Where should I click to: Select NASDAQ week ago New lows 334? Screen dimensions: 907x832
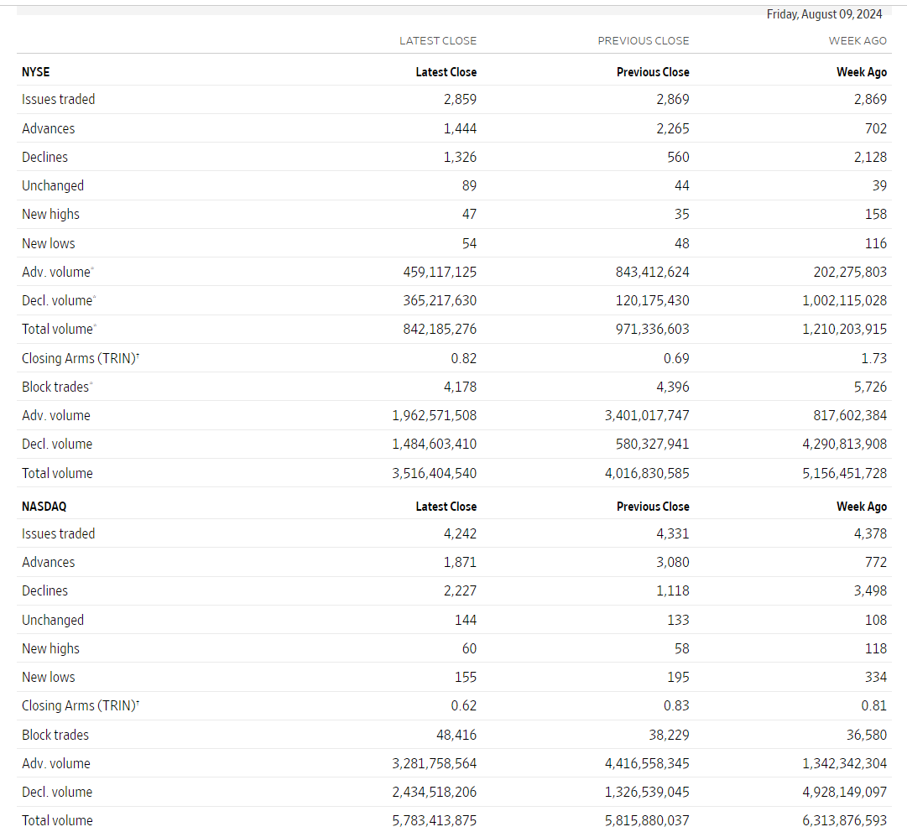point(876,677)
